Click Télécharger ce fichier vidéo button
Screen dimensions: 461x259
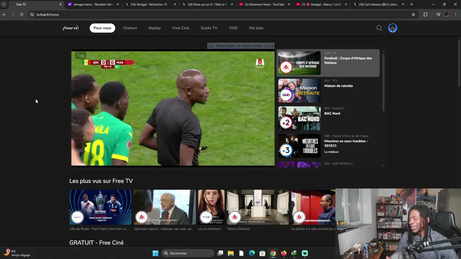pos(237,46)
